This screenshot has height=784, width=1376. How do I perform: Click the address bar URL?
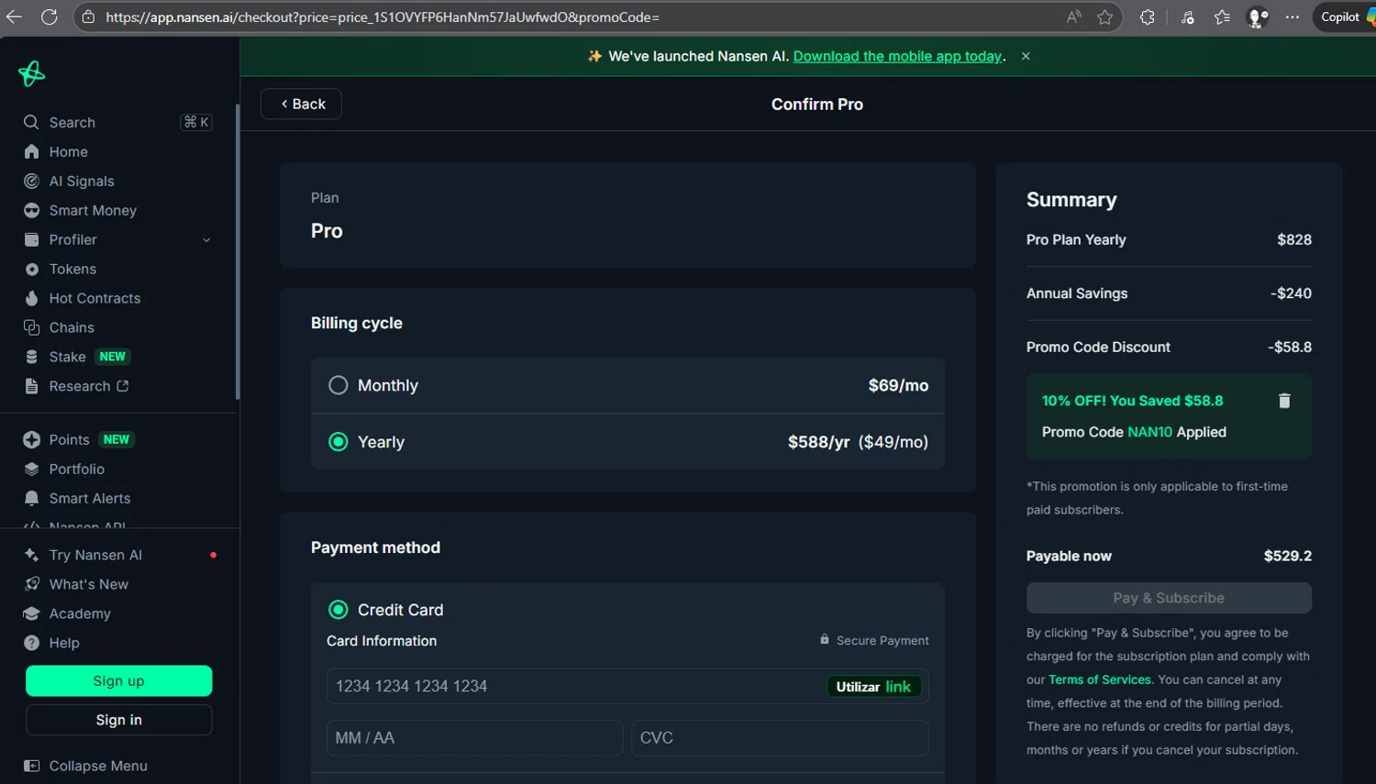click(x=383, y=17)
